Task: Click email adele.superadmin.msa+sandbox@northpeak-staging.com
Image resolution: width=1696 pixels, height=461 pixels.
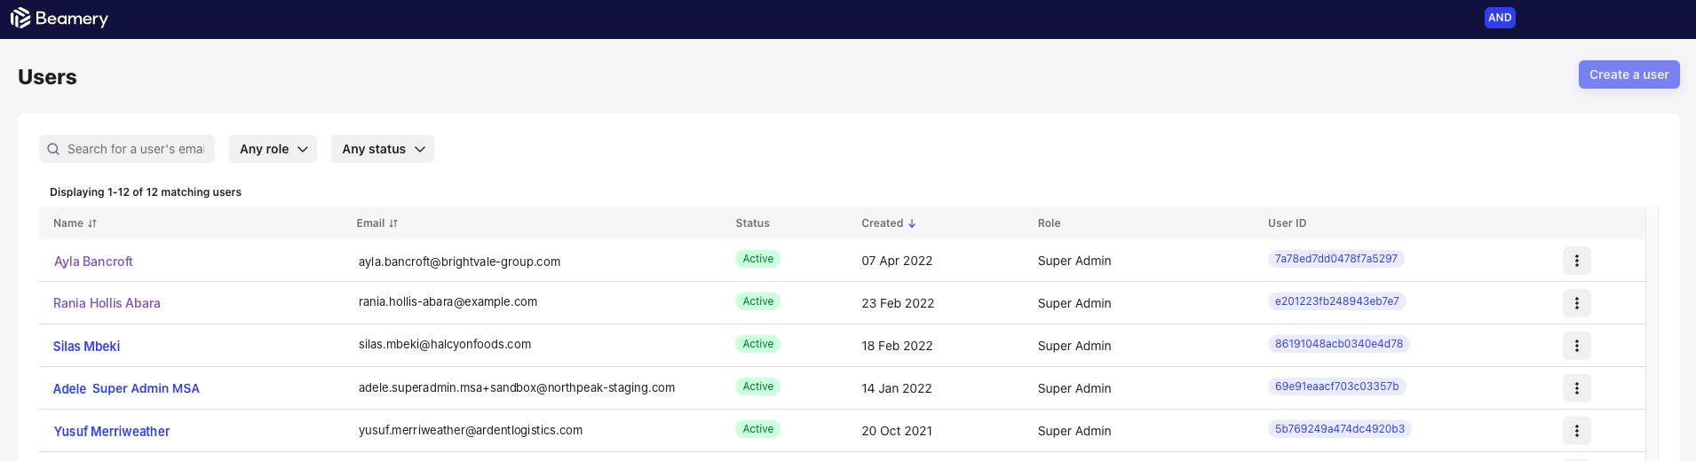Action: 517,387
